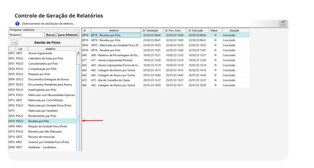Select Matrículas por Vendedor report
314x168 pixels.
click(x=42, y=111)
